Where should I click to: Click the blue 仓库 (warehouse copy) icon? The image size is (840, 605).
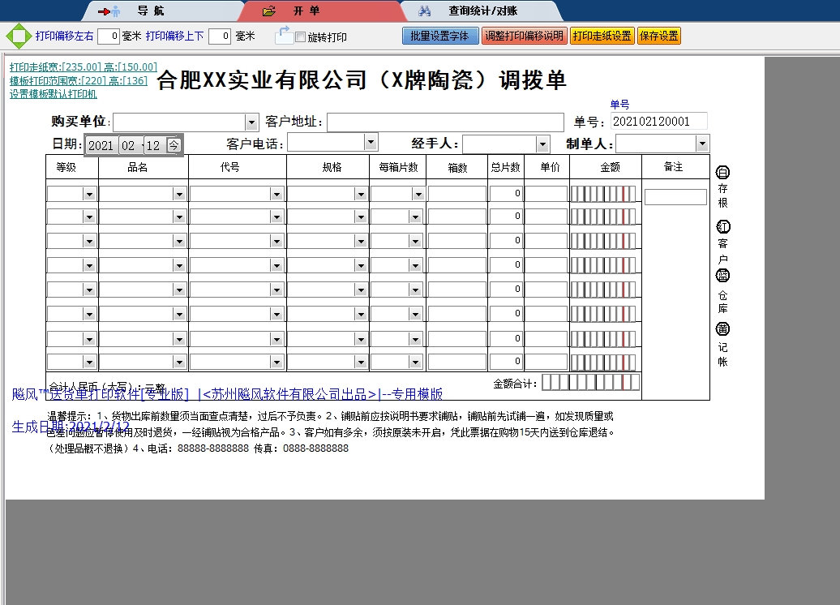722,278
